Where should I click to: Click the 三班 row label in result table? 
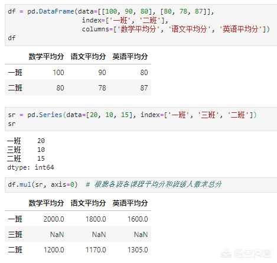coord(15,235)
